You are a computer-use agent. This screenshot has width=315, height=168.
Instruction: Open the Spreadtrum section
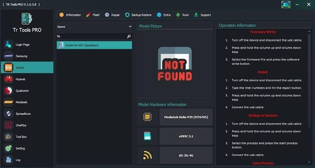[27, 114]
